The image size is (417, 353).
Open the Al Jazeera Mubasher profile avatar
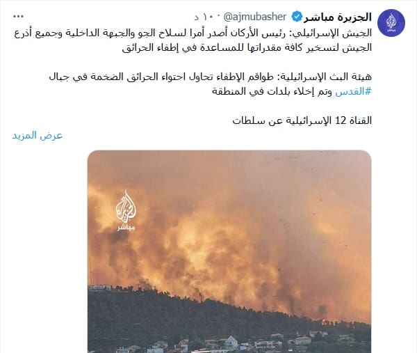[391, 23]
